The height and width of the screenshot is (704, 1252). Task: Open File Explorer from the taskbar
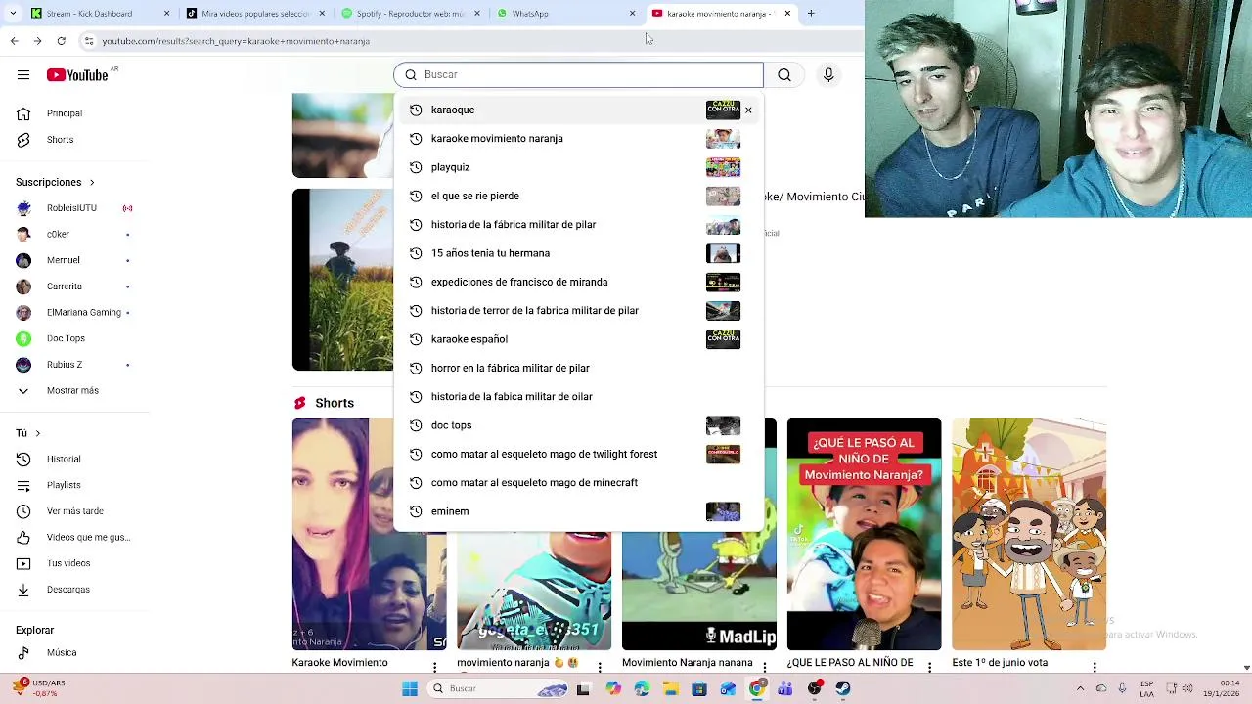click(x=671, y=689)
